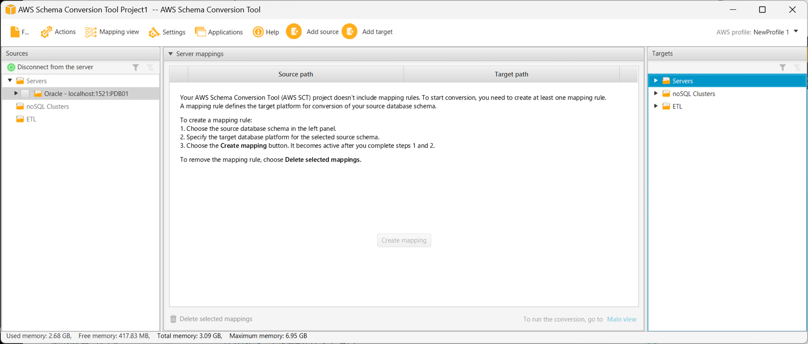Expand the Targets noSQL Clusters node
The image size is (808, 344).
655,93
